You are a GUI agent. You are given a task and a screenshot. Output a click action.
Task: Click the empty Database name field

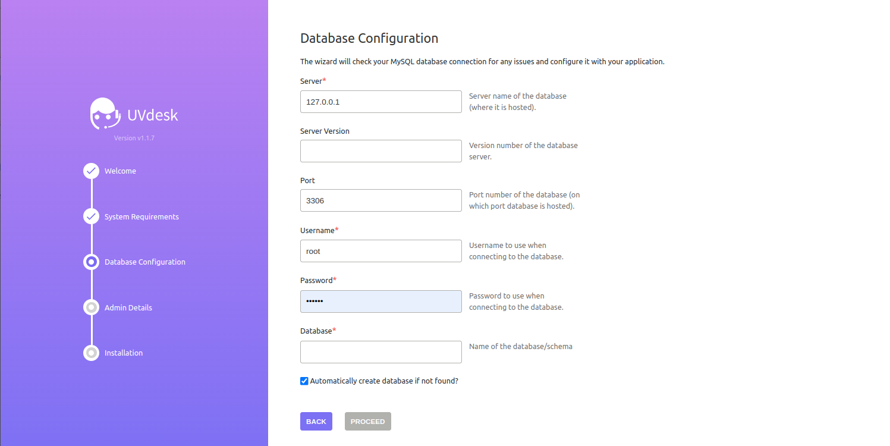[x=381, y=352]
